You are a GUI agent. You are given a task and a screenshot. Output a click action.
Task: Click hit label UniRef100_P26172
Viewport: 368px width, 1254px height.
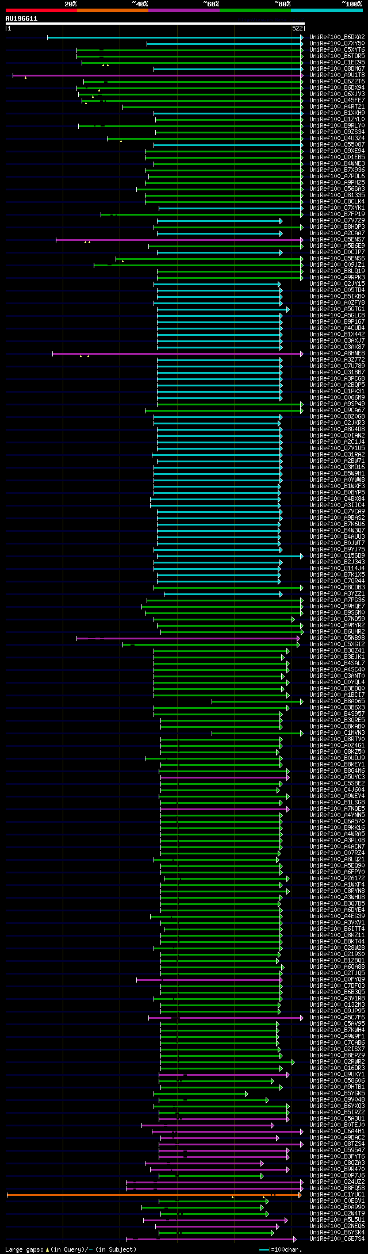[337, 878]
